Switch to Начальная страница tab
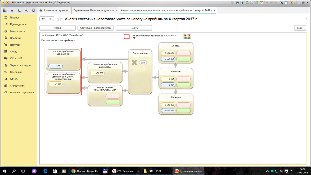Image resolution: width=311 pixels, height=175 pixels. 54,10
